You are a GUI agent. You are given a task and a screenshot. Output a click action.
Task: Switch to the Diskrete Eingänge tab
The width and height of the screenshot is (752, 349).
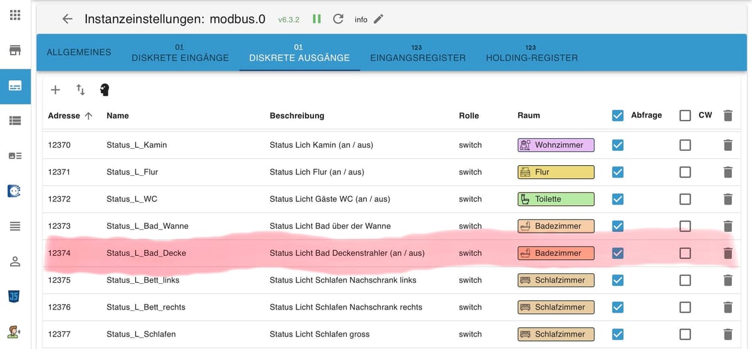coord(180,53)
